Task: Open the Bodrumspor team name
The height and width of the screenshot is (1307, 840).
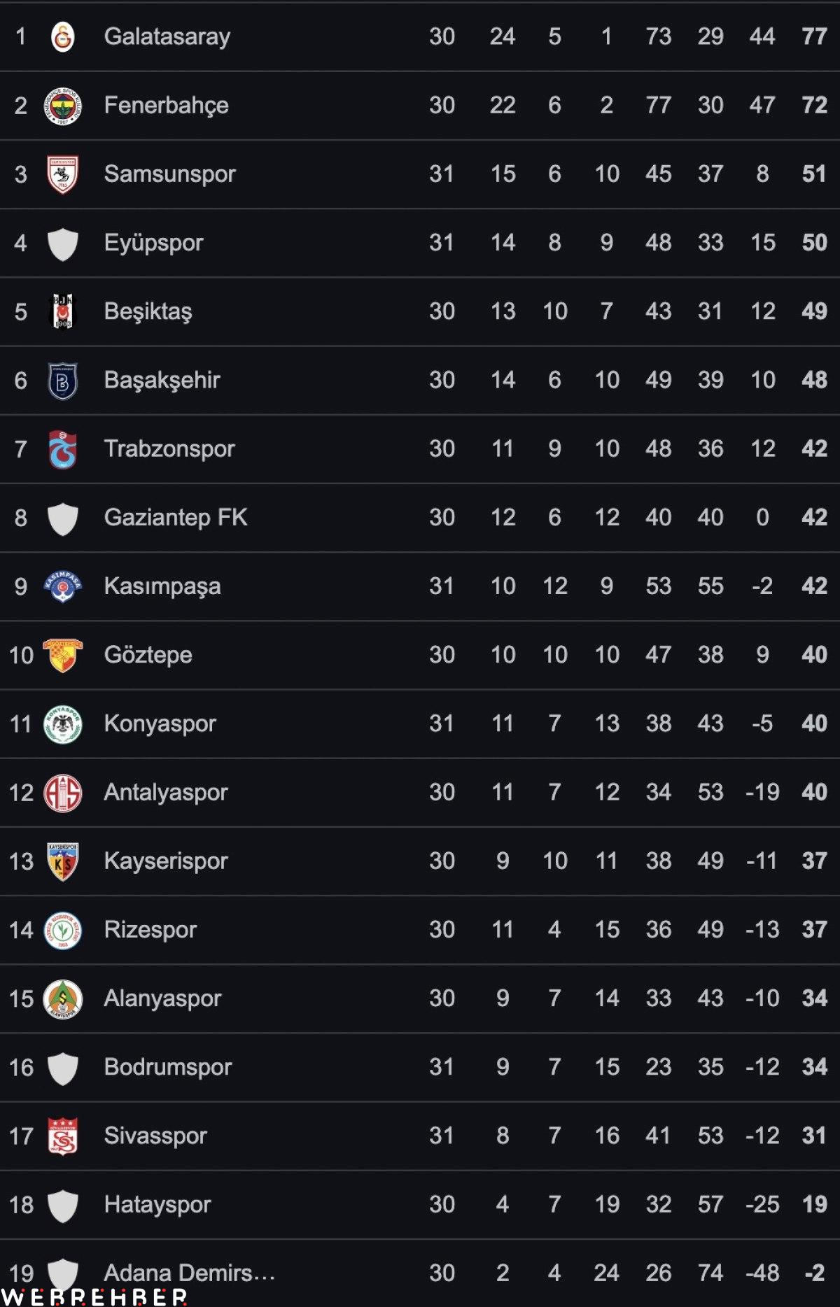Action: [168, 1067]
